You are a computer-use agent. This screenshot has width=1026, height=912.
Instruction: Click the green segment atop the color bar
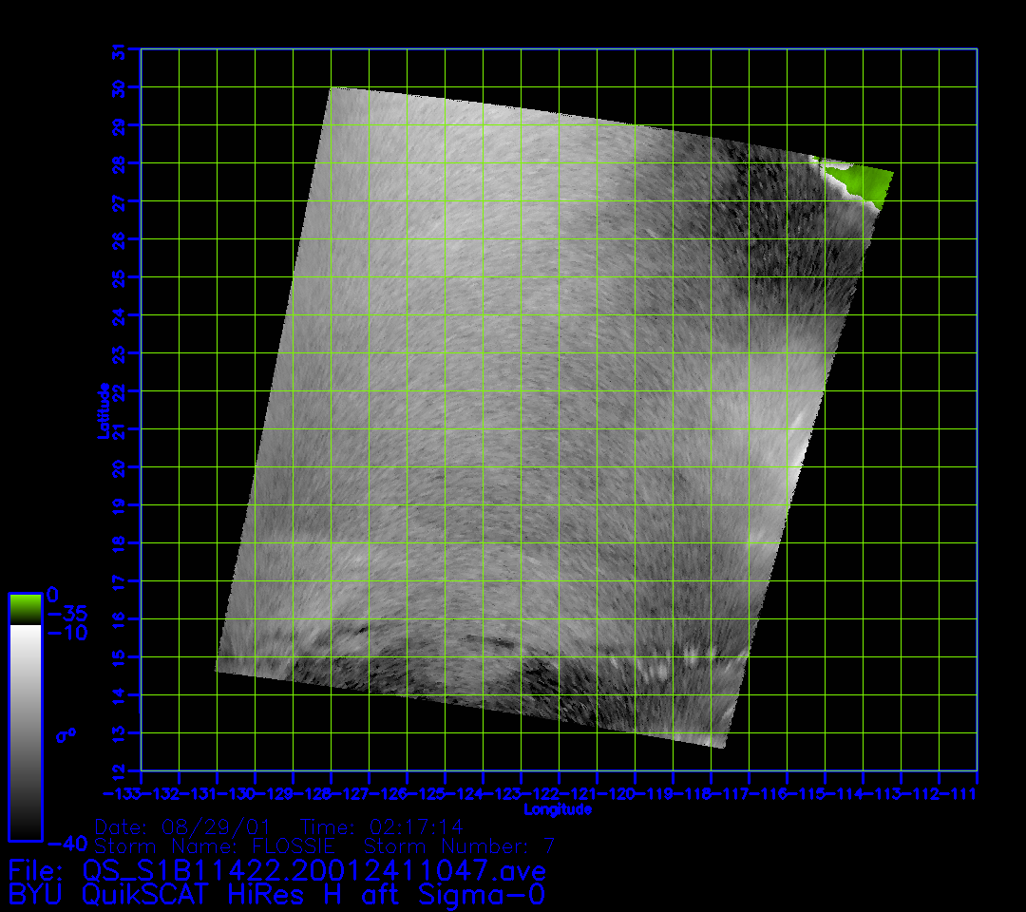pyautogui.click(x=25, y=609)
